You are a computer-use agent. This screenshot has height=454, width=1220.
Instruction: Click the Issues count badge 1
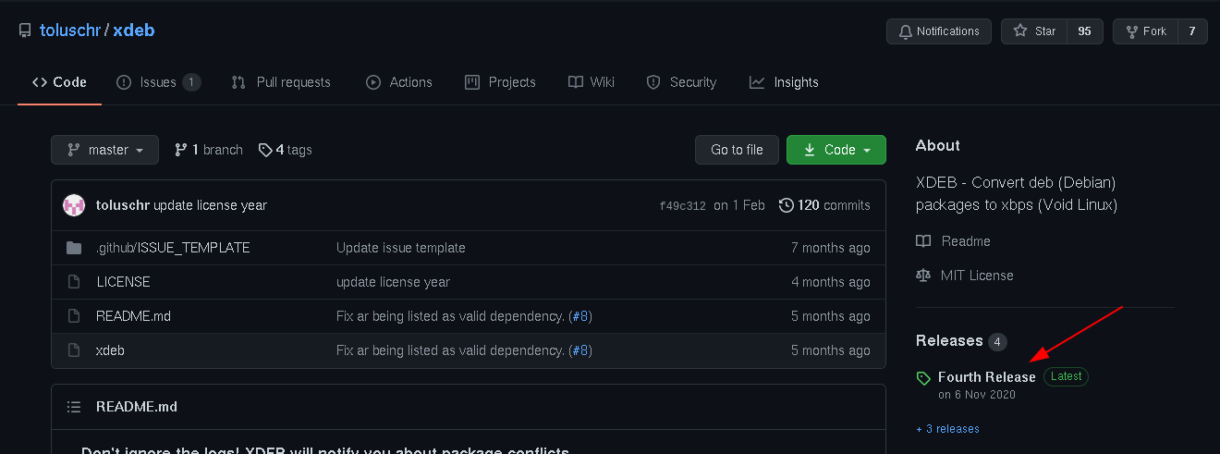coord(191,82)
